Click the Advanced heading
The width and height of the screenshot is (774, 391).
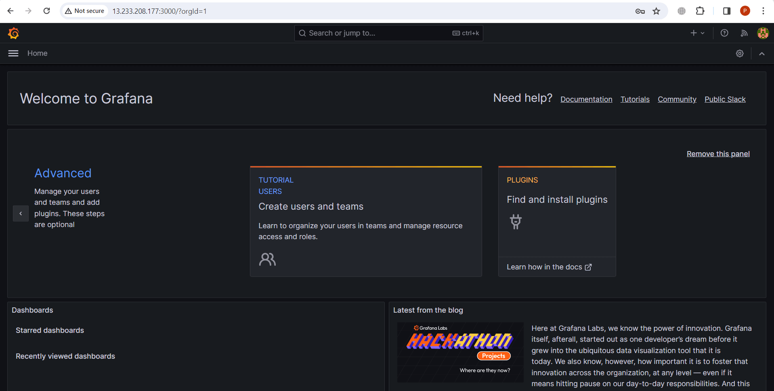(x=63, y=173)
